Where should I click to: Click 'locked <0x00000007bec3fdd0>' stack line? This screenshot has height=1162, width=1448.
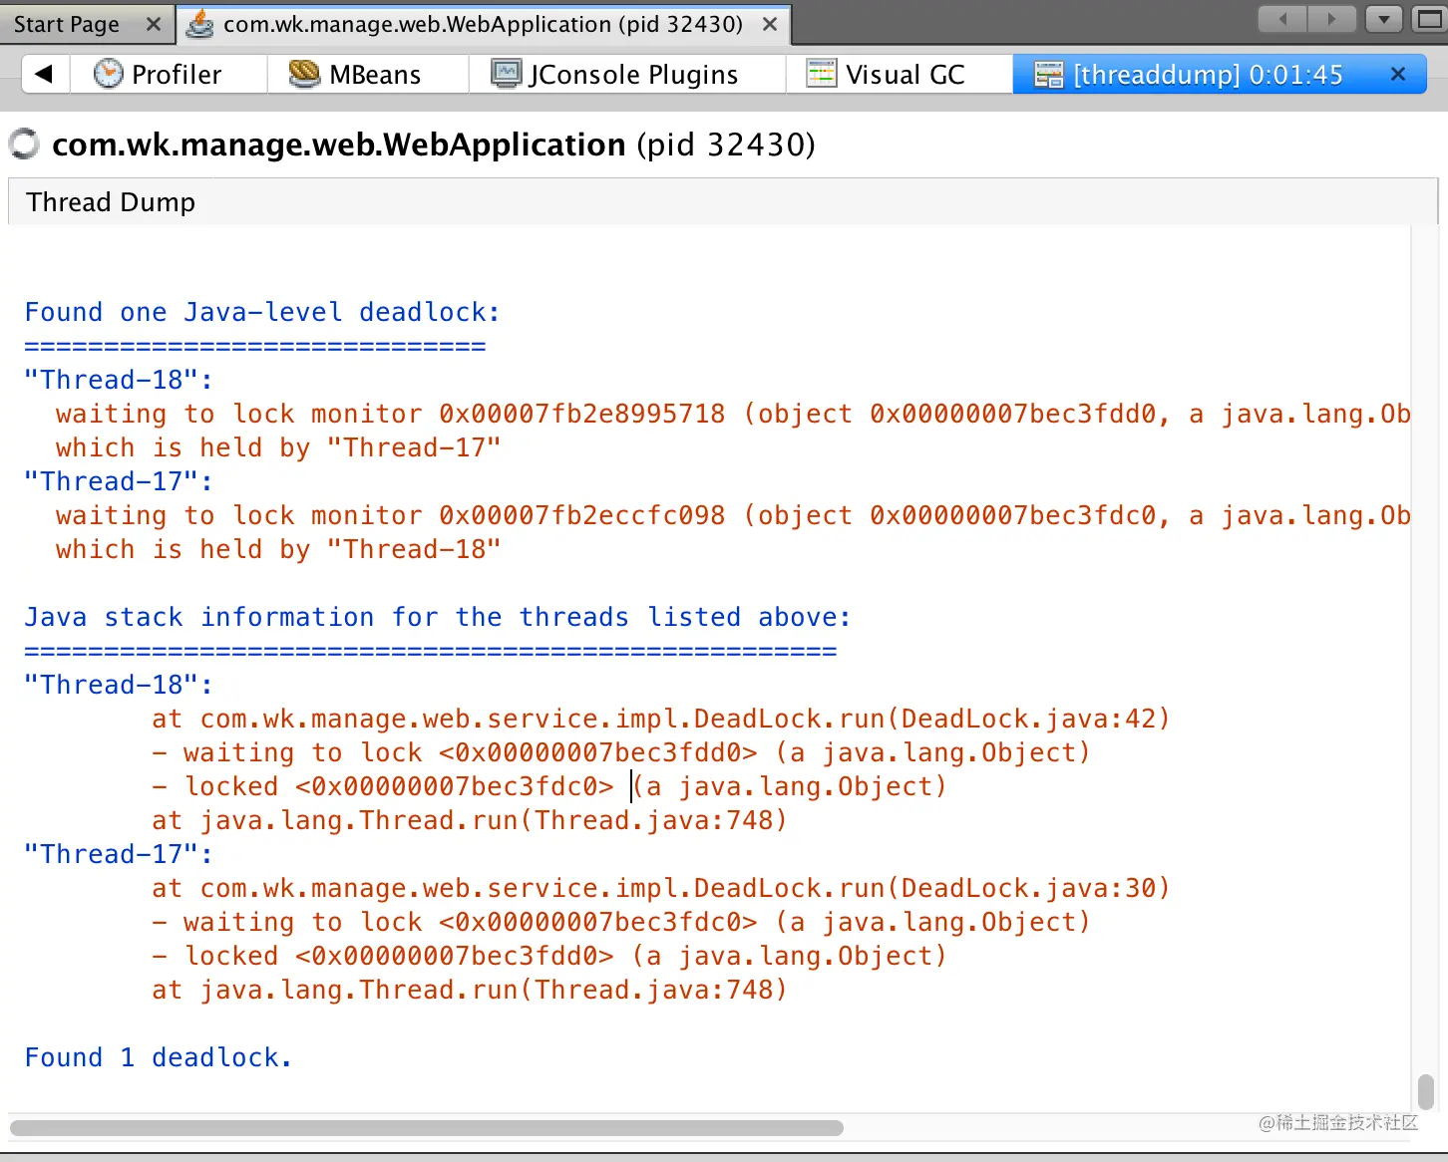pos(549,956)
